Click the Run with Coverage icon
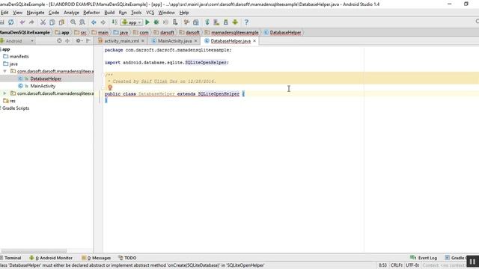 click(165, 22)
